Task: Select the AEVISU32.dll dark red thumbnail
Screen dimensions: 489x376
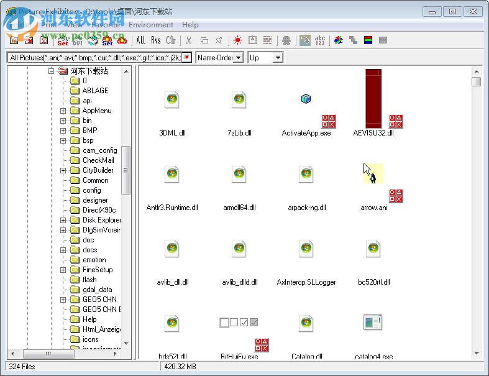Action: click(x=373, y=99)
